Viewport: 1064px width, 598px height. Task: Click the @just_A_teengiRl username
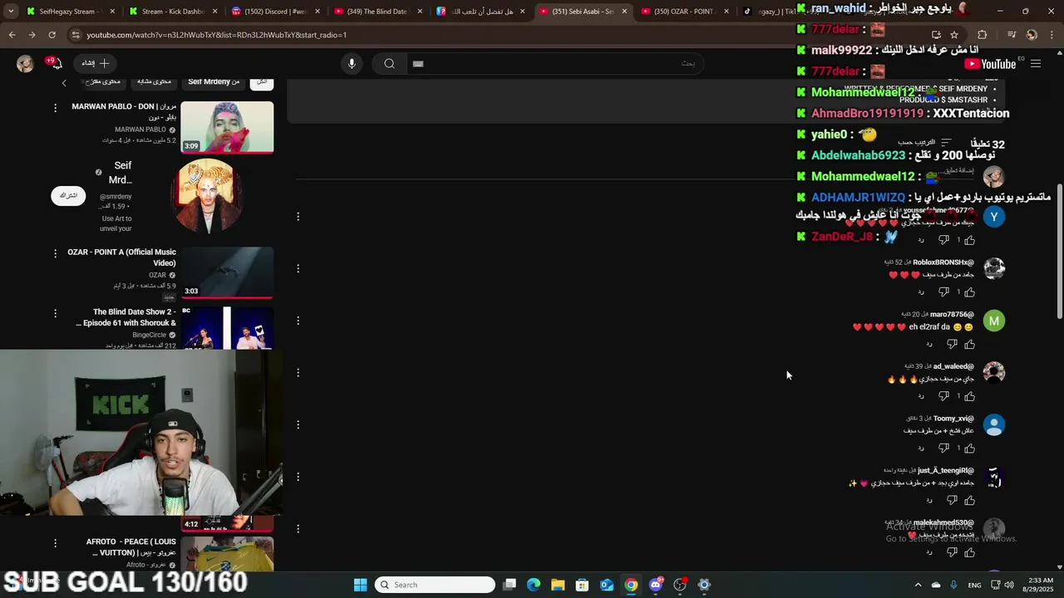click(x=946, y=470)
